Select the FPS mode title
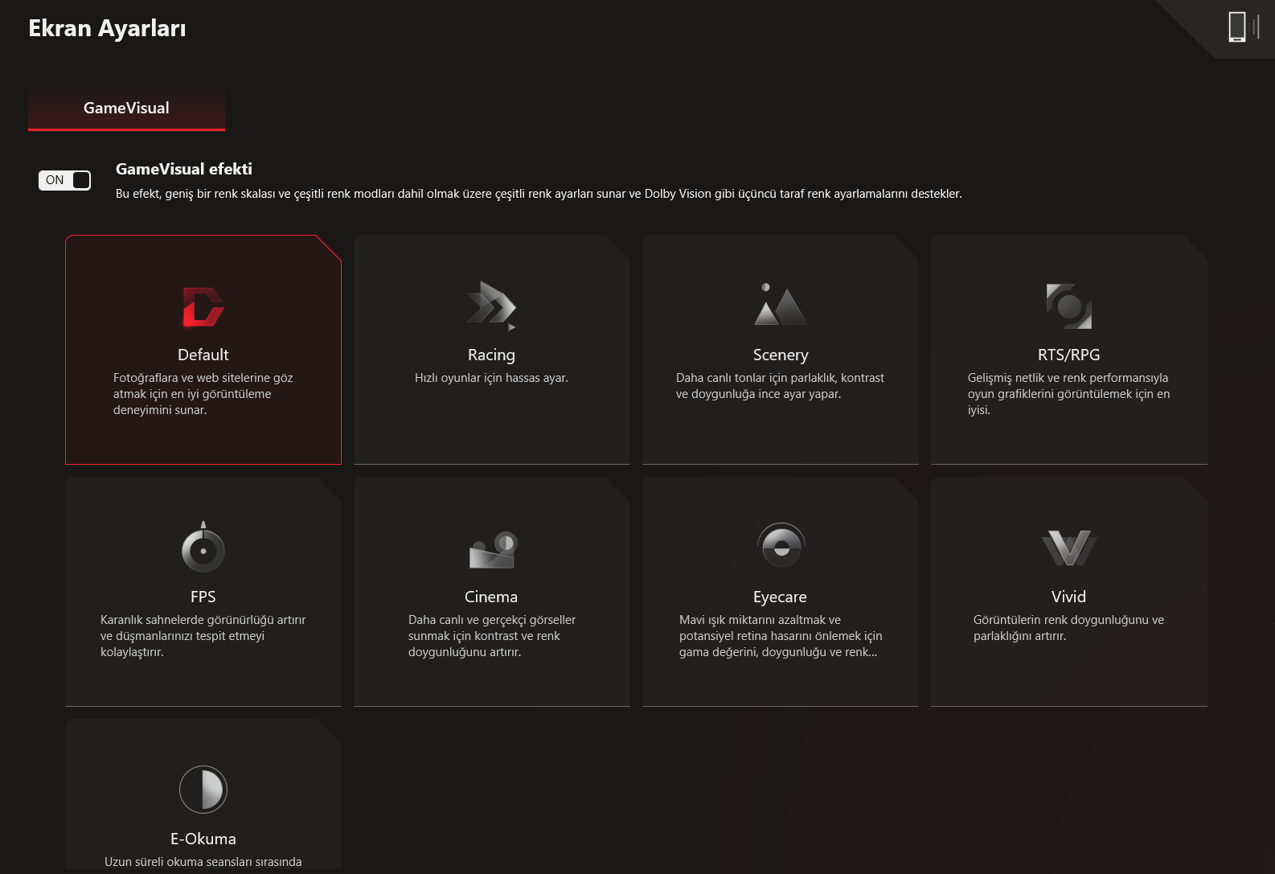This screenshot has height=874, width=1275. tap(203, 597)
